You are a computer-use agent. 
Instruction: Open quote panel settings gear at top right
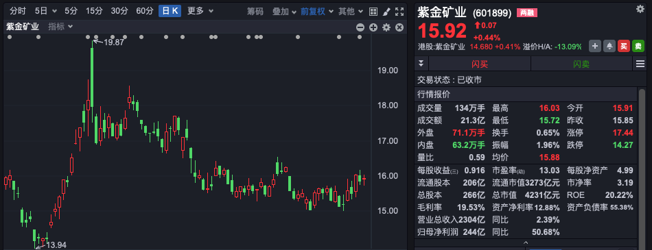click(640, 9)
